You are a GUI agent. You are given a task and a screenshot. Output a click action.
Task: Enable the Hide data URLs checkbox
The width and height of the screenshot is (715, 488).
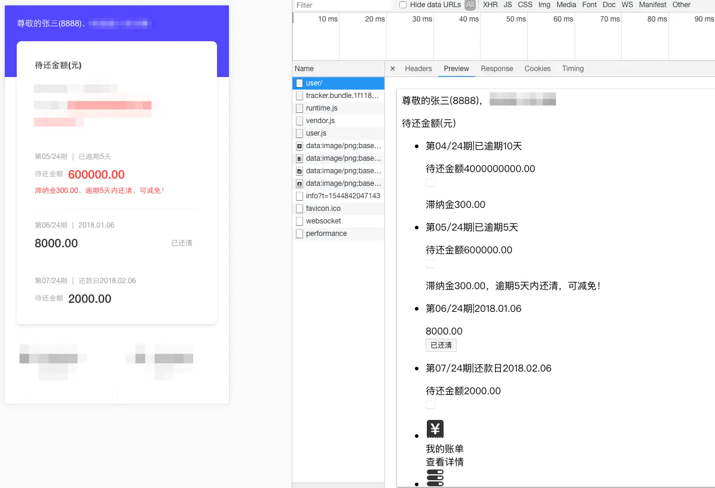coord(404,5)
